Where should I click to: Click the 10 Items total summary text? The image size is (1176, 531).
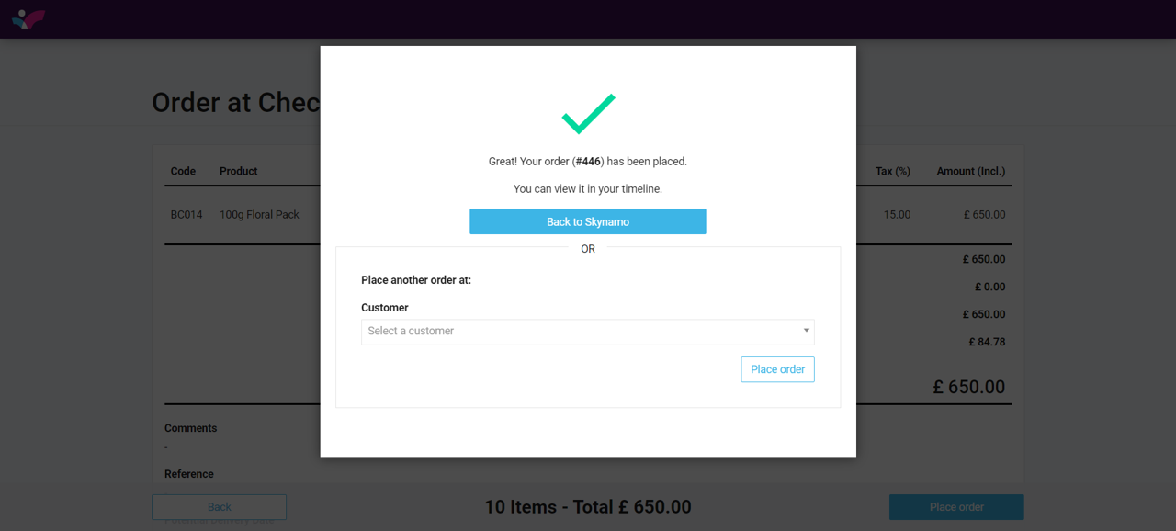tap(587, 507)
